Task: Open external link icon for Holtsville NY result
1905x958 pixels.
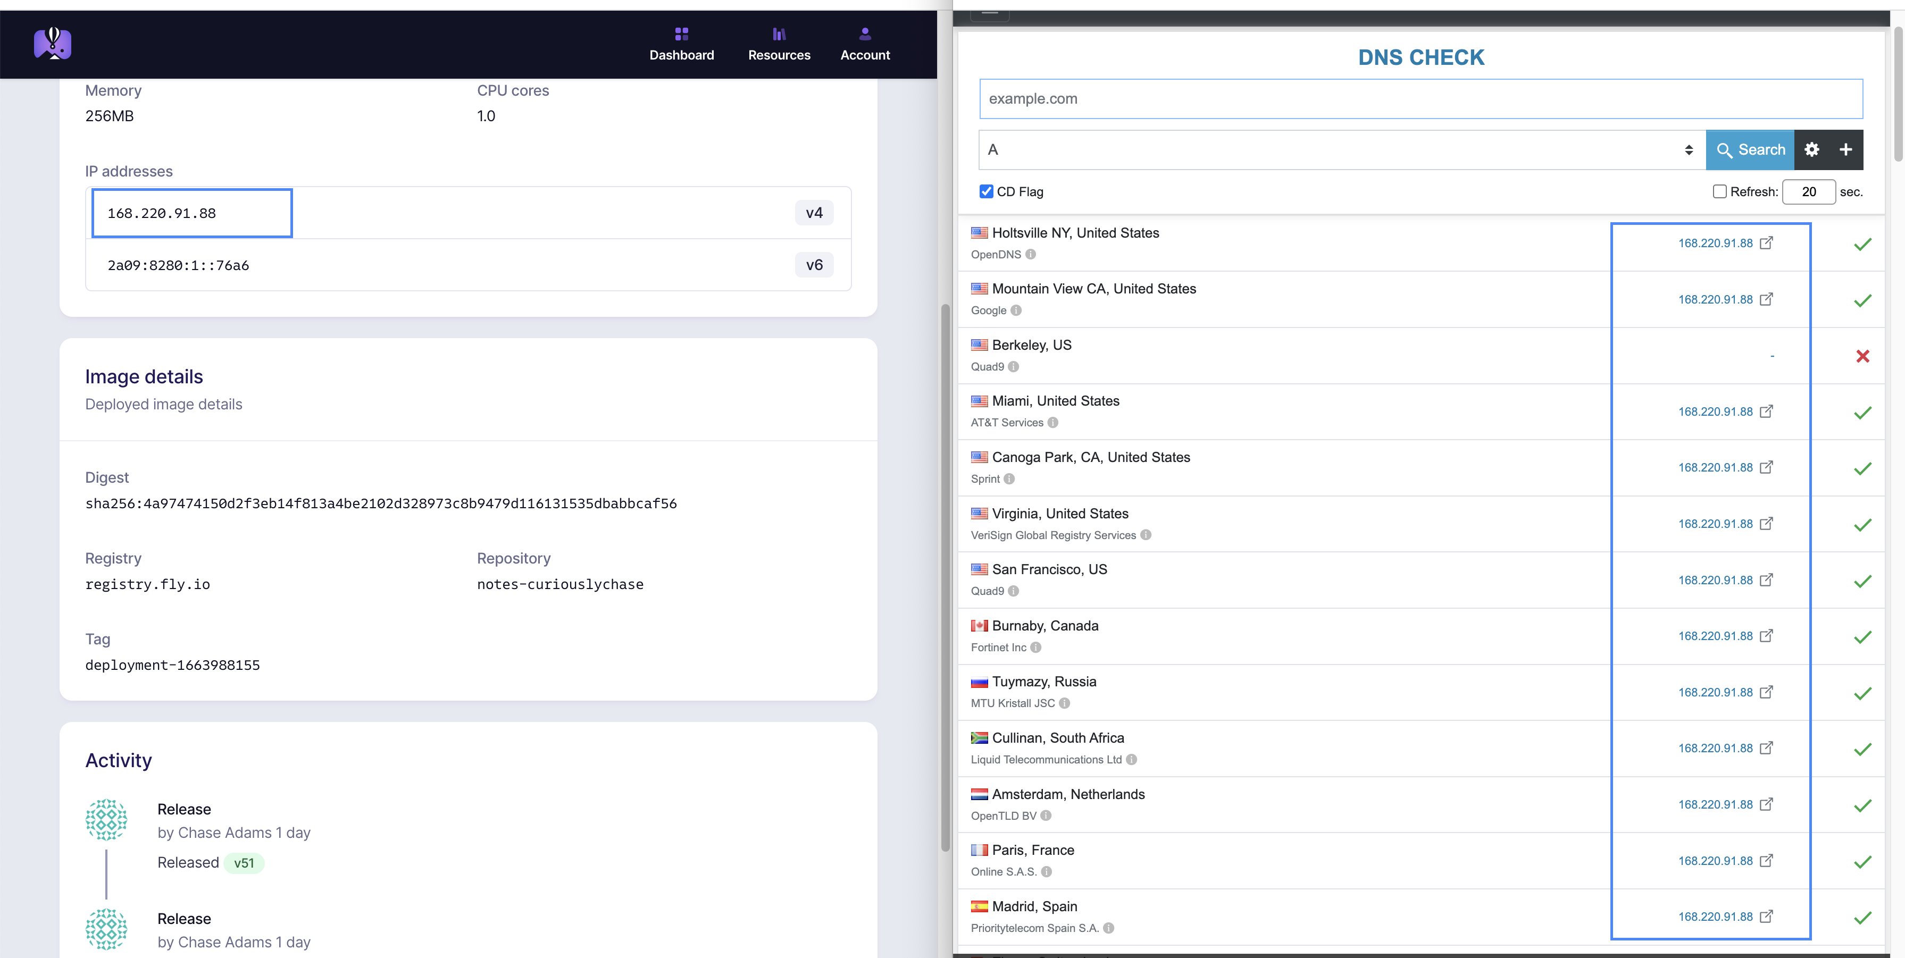Action: point(1766,243)
